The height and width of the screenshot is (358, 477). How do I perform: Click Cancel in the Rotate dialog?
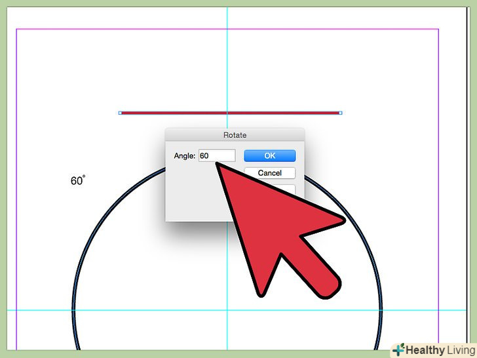[269, 173]
